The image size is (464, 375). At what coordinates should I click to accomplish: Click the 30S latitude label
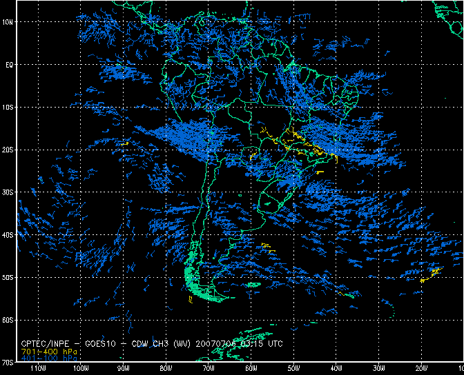pyautogui.click(x=8, y=192)
